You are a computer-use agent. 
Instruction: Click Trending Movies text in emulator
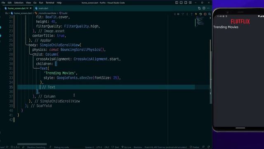(x=226, y=27)
